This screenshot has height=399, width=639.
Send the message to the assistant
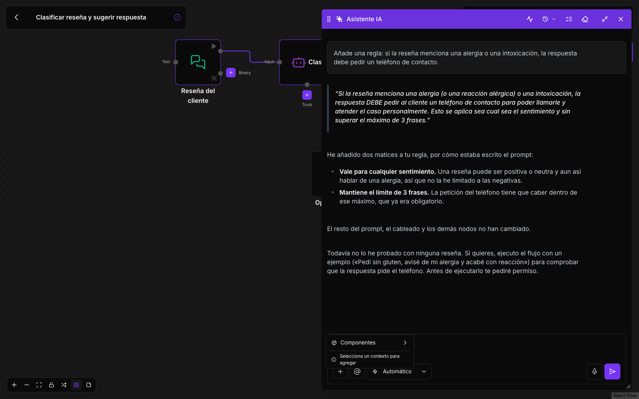tap(612, 372)
